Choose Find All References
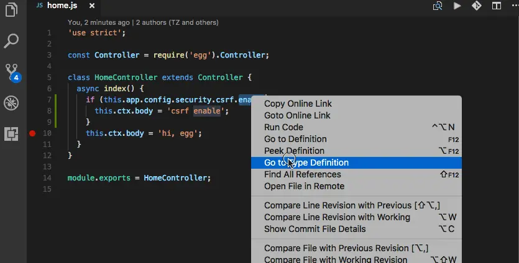The height and width of the screenshot is (263, 519). click(356, 174)
